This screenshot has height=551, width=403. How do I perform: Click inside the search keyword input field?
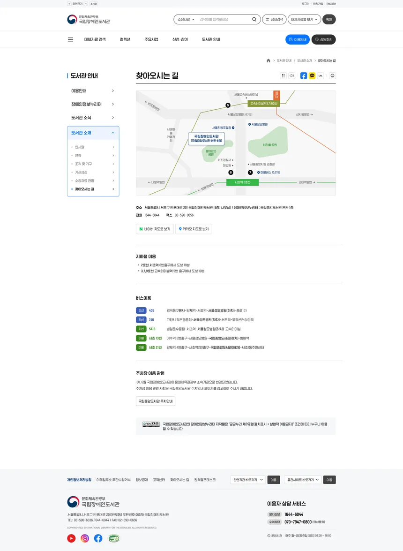[x=224, y=19]
